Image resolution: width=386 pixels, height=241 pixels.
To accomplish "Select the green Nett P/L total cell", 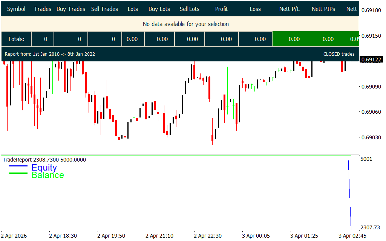I will point(294,39).
